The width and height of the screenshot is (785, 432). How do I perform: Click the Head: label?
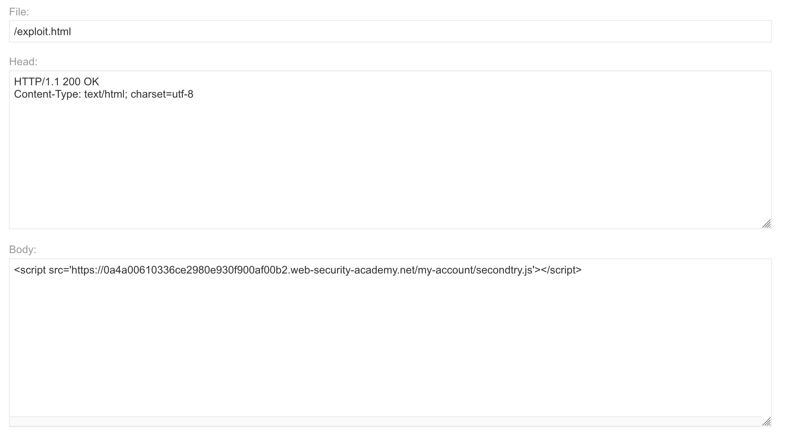coord(23,62)
